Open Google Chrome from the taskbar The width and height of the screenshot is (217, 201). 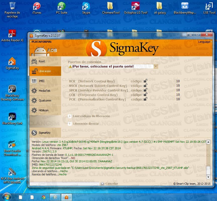[44, 197]
